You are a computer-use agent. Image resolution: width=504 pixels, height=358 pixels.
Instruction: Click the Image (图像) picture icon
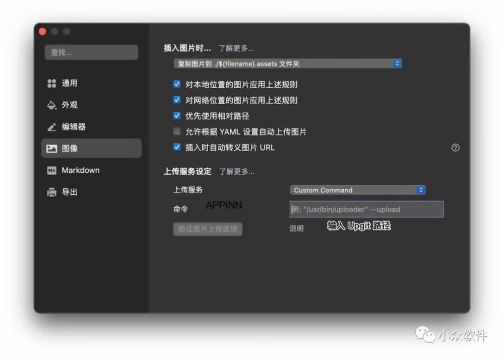(51, 149)
